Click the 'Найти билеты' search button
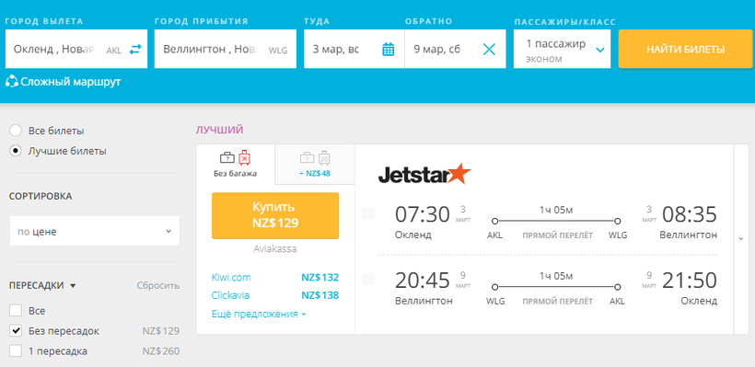The image size is (755, 367). pos(686,49)
